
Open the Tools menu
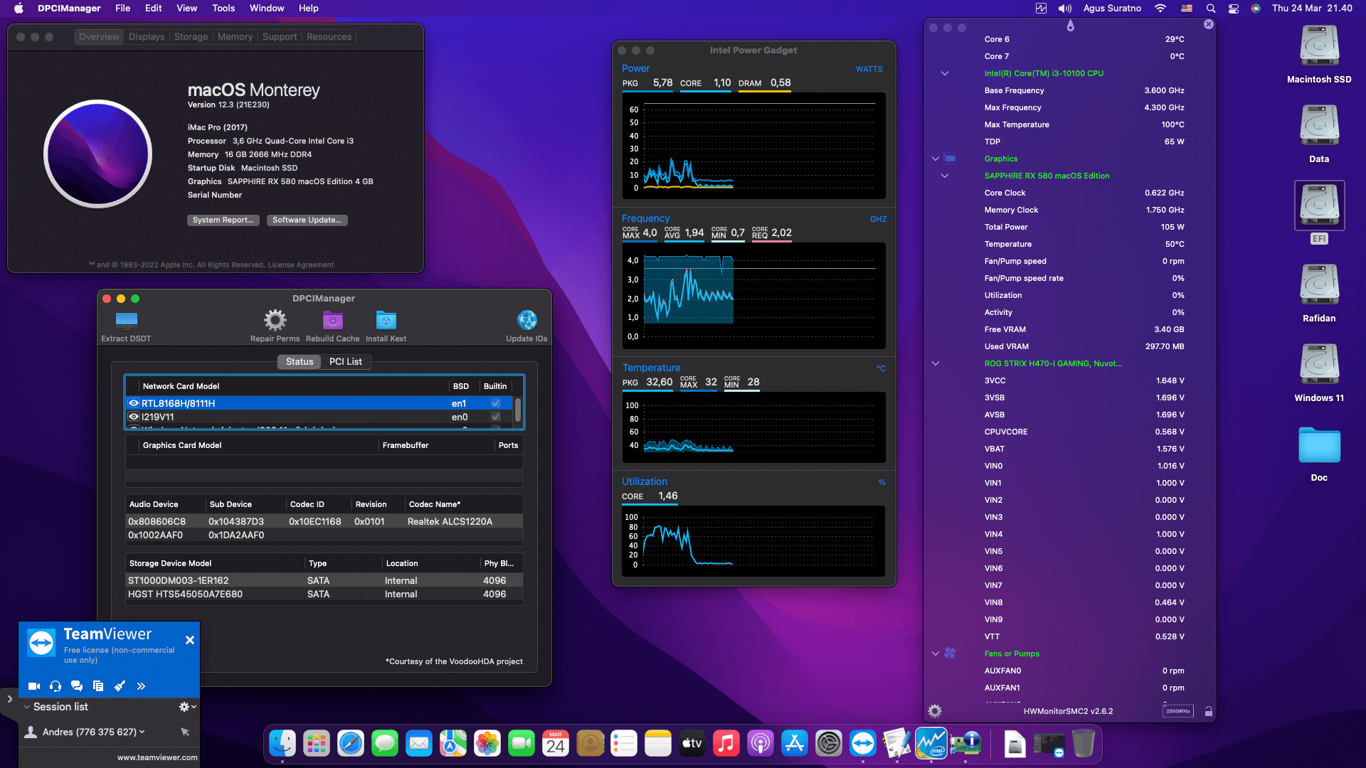223,8
